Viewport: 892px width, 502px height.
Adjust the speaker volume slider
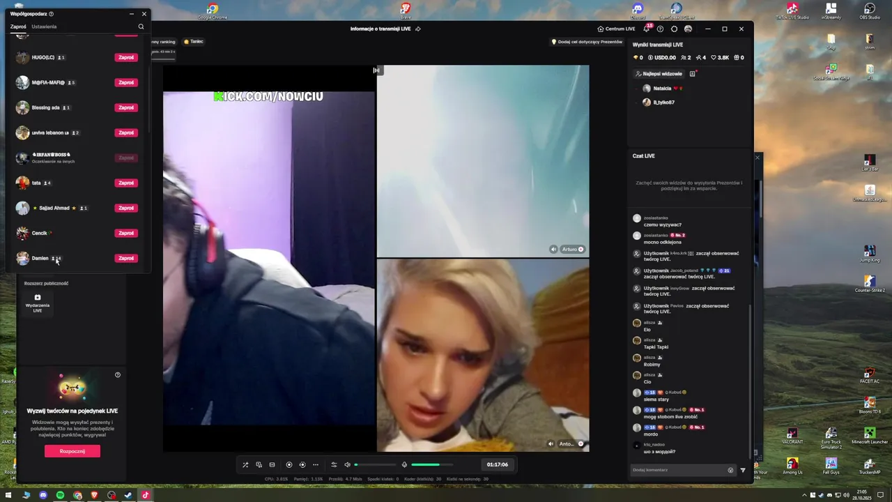pos(376,464)
